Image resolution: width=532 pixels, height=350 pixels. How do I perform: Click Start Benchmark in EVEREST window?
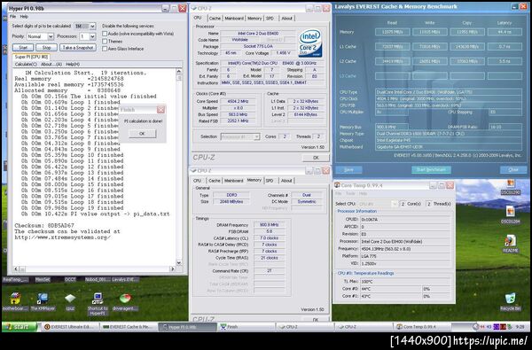(x=431, y=169)
